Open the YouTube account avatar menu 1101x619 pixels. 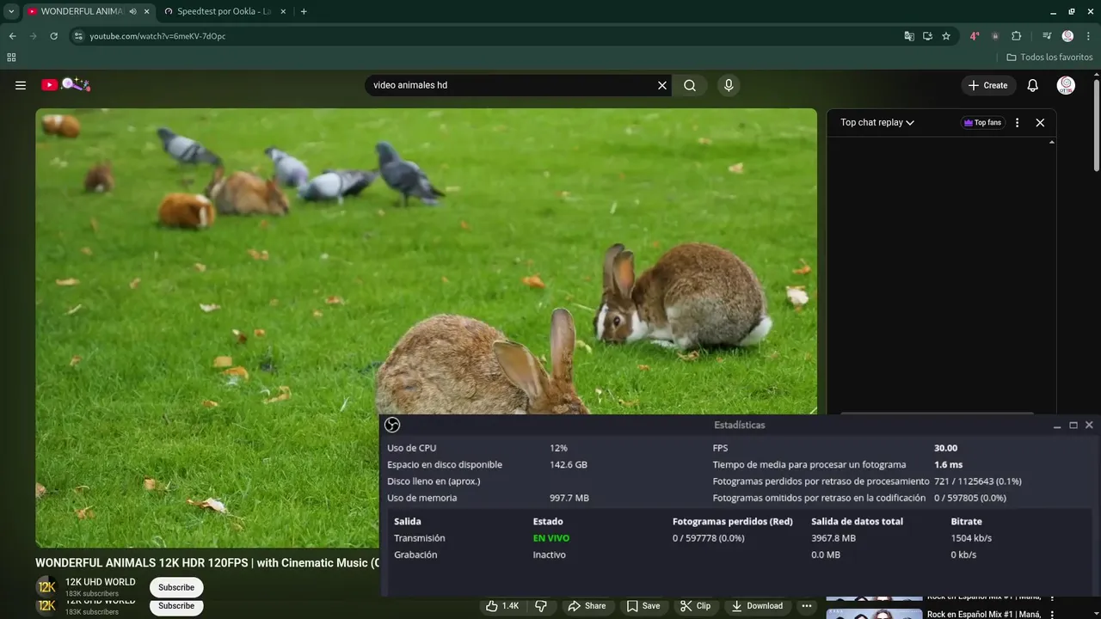[1066, 85]
